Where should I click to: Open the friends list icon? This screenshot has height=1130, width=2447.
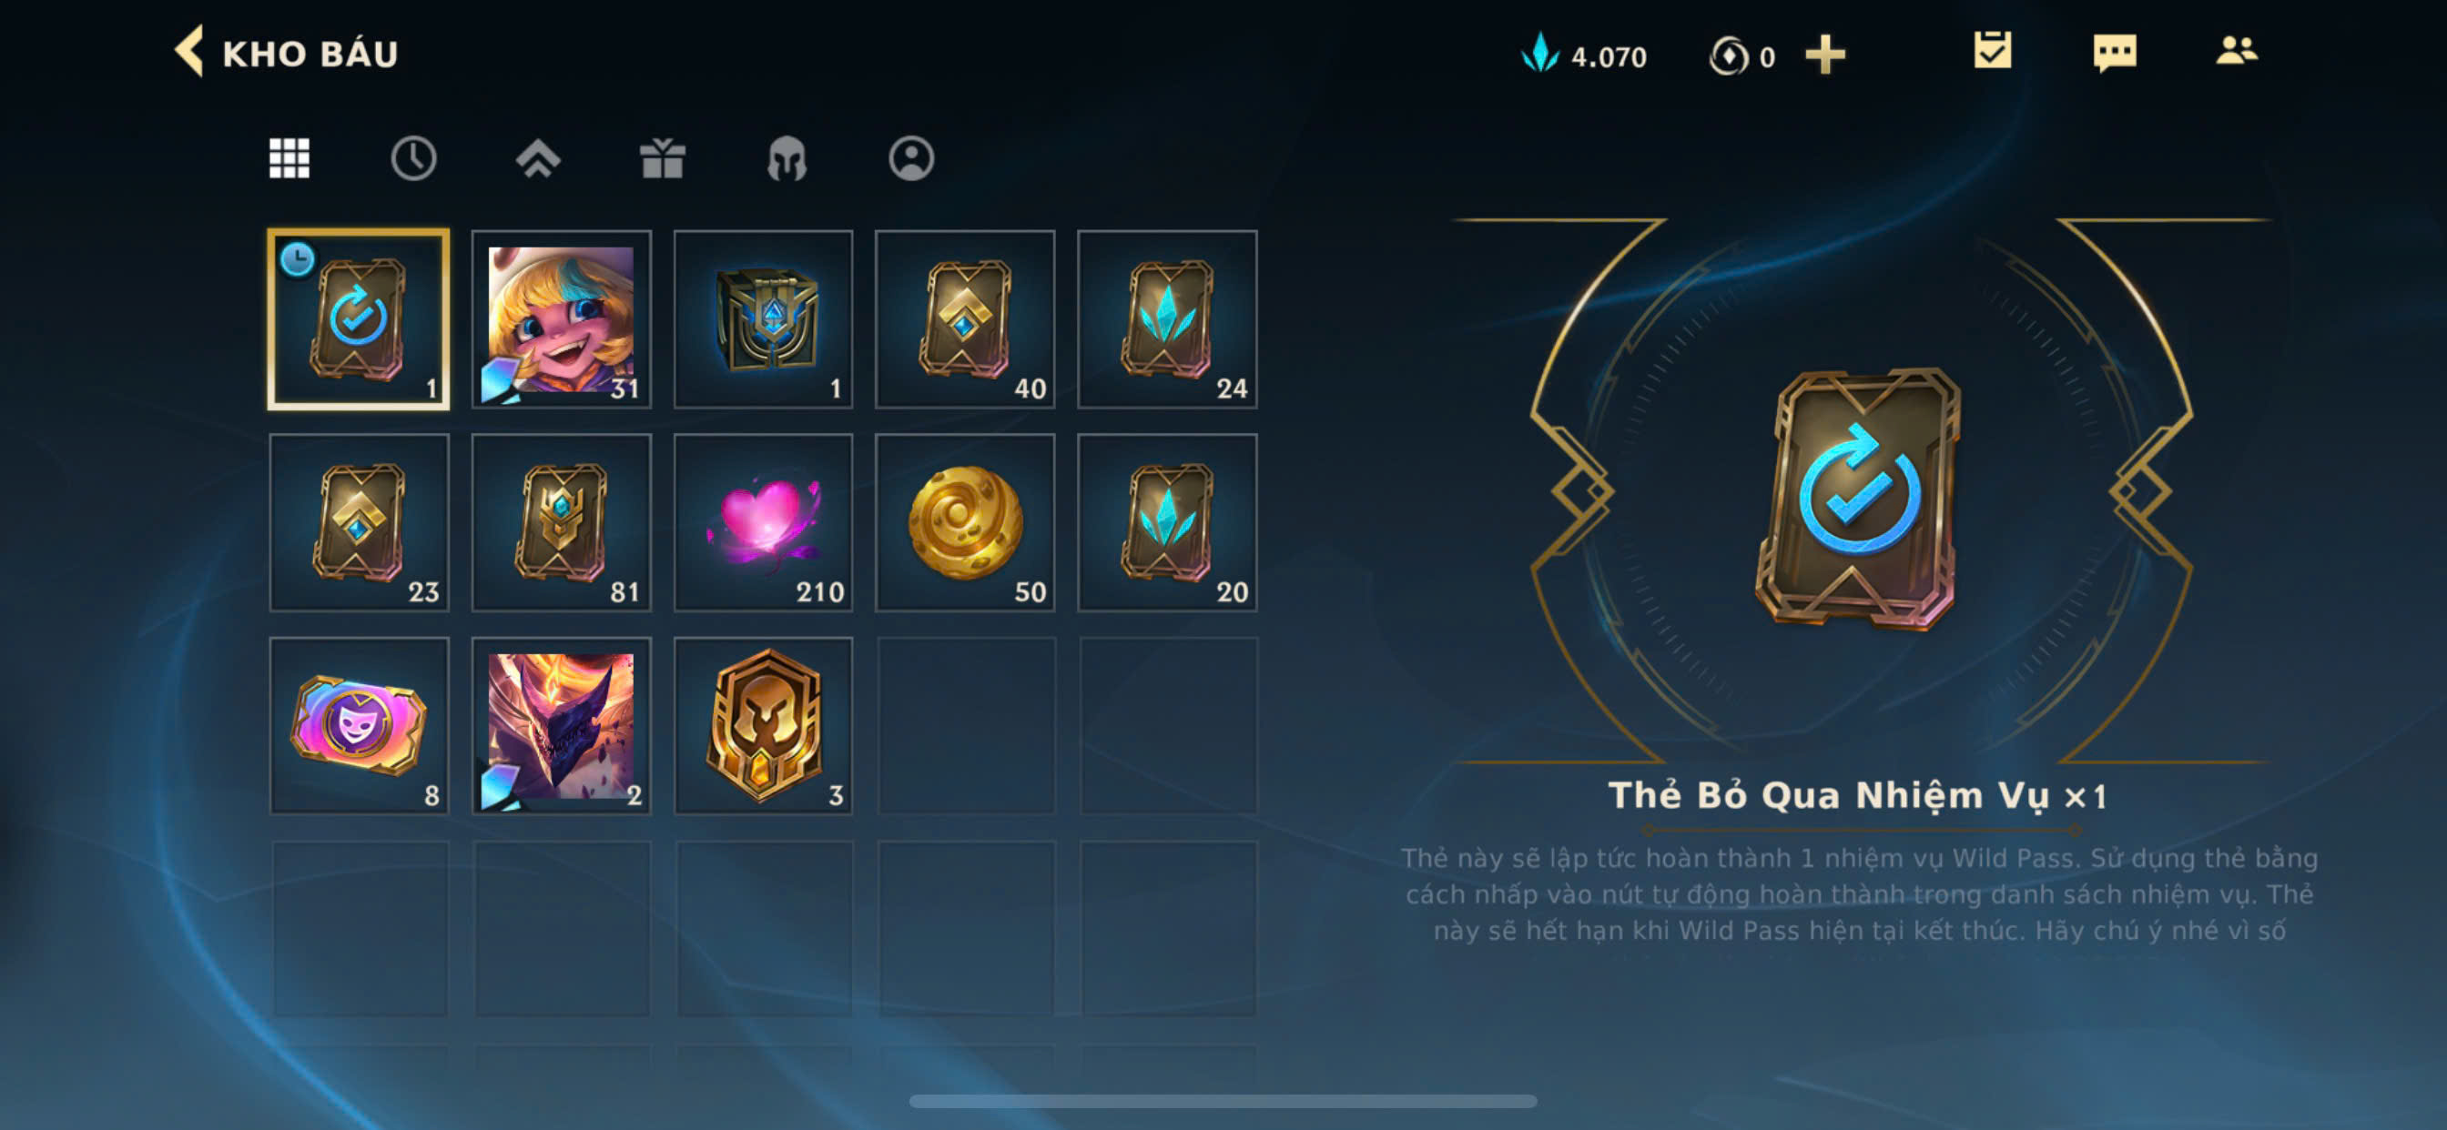pyautogui.click(x=2236, y=50)
